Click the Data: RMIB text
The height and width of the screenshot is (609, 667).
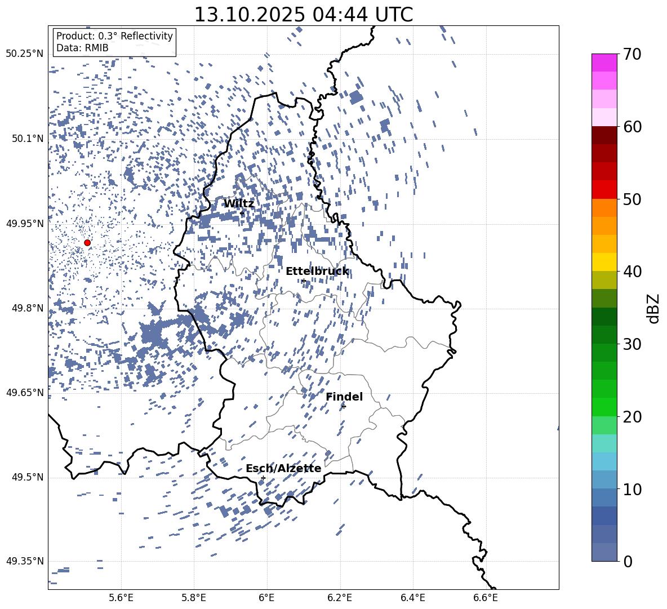[82, 48]
